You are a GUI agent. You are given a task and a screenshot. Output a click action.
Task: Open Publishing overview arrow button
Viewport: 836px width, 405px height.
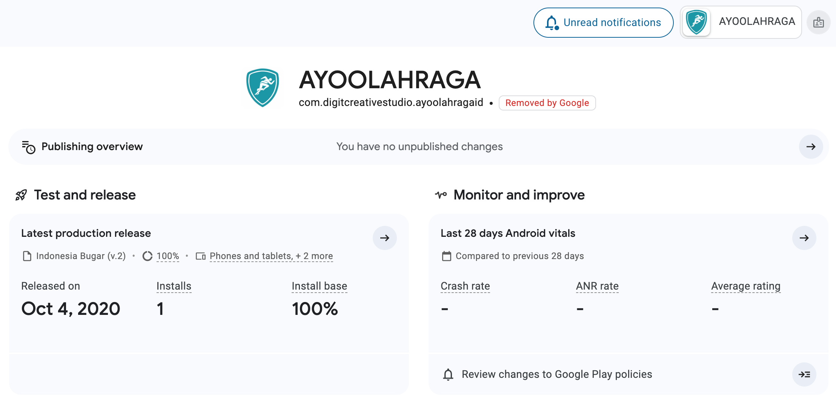[811, 147]
